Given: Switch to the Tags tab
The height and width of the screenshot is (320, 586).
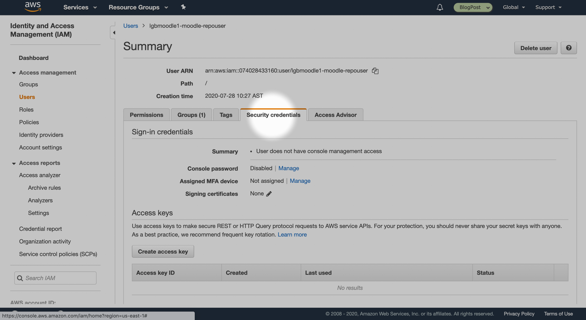Looking at the screenshot, I should coord(226,115).
